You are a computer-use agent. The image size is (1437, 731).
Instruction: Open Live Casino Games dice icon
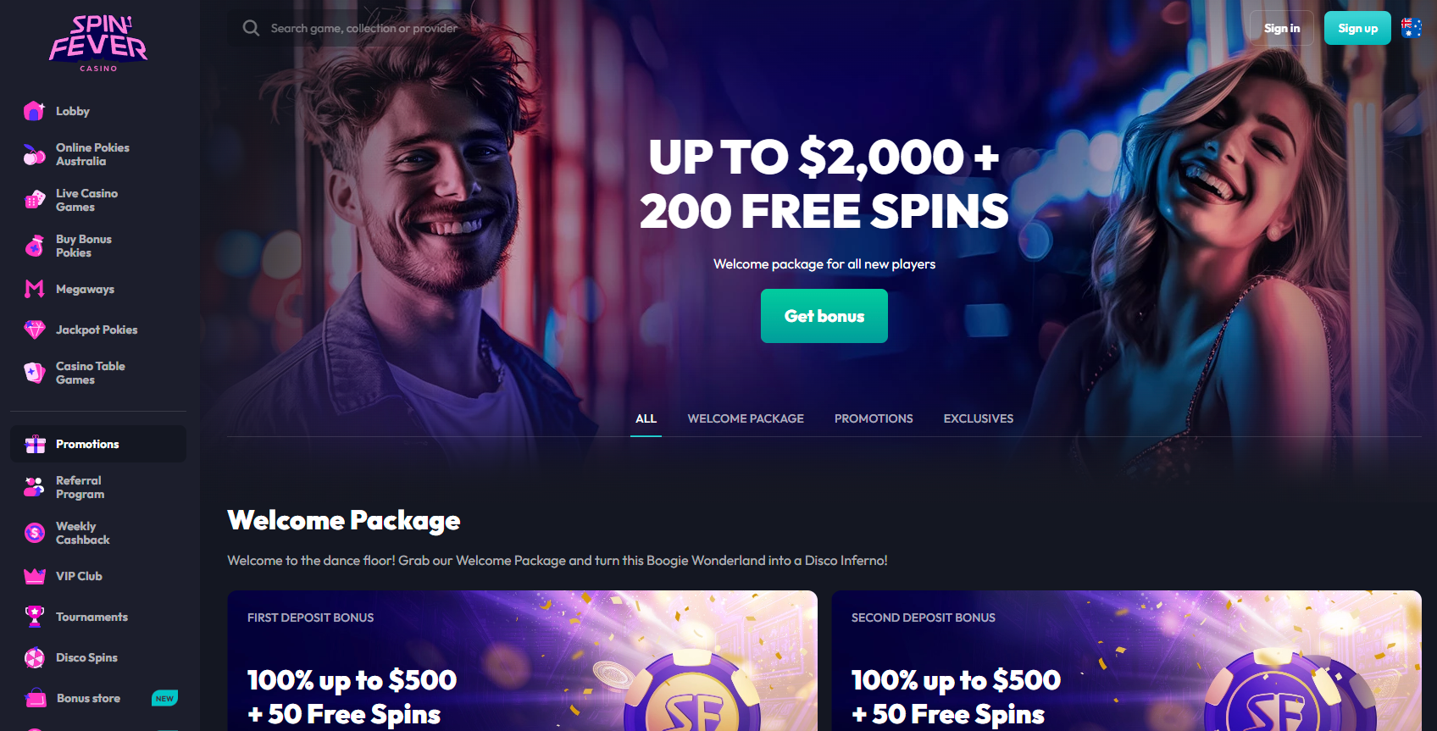point(34,200)
